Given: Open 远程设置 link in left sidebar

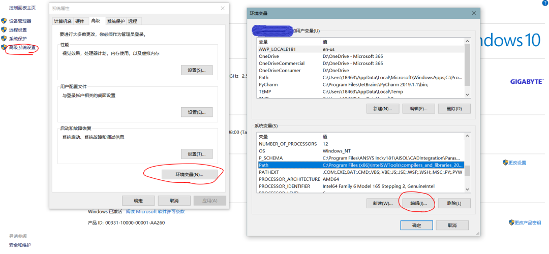Looking at the screenshot, I should [x=18, y=30].
